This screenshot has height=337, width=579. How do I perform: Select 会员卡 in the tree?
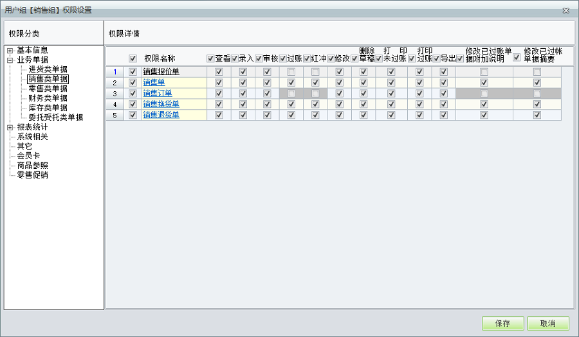28,156
